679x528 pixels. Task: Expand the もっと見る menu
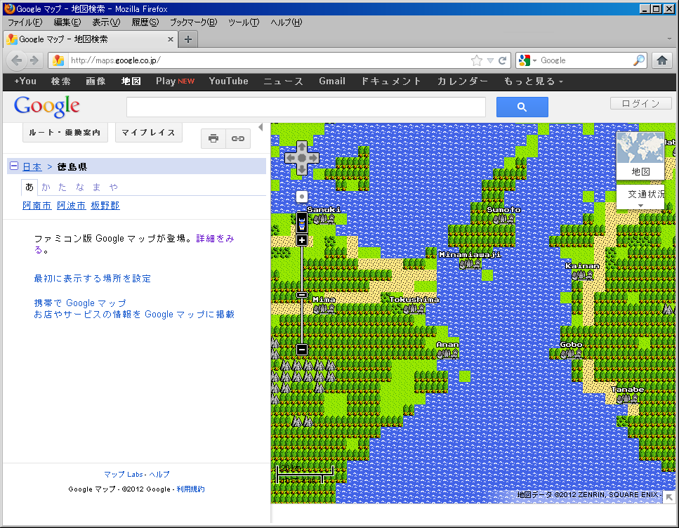click(x=533, y=81)
